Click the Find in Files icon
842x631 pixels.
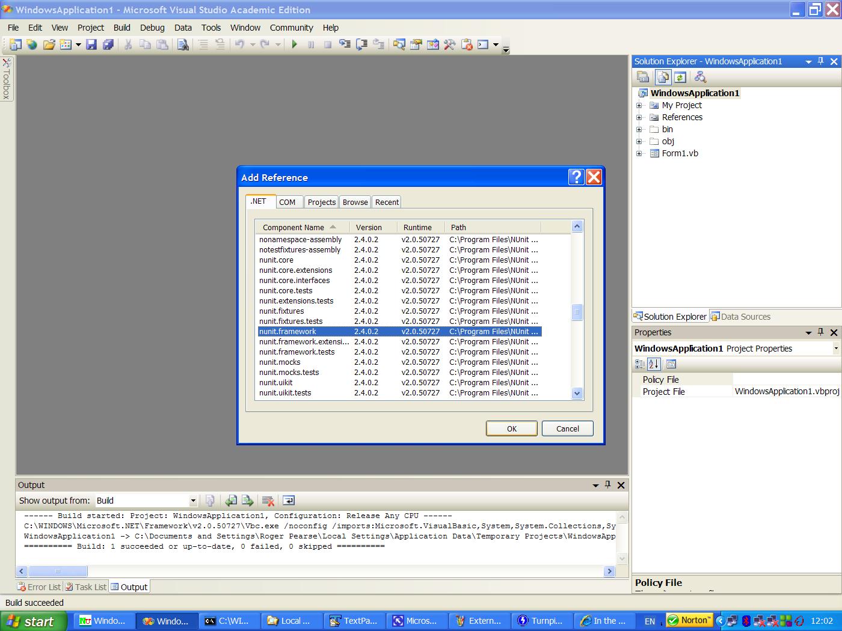tap(183, 44)
